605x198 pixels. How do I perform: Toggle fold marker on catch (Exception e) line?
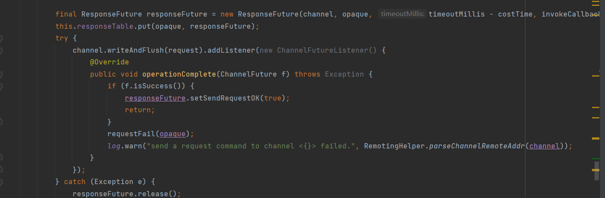1,182
